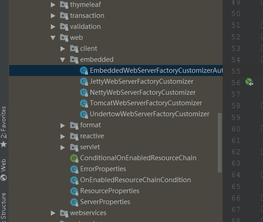Select the transaction package label
Viewport: 263px width, 222px height.
pos(87,16)
